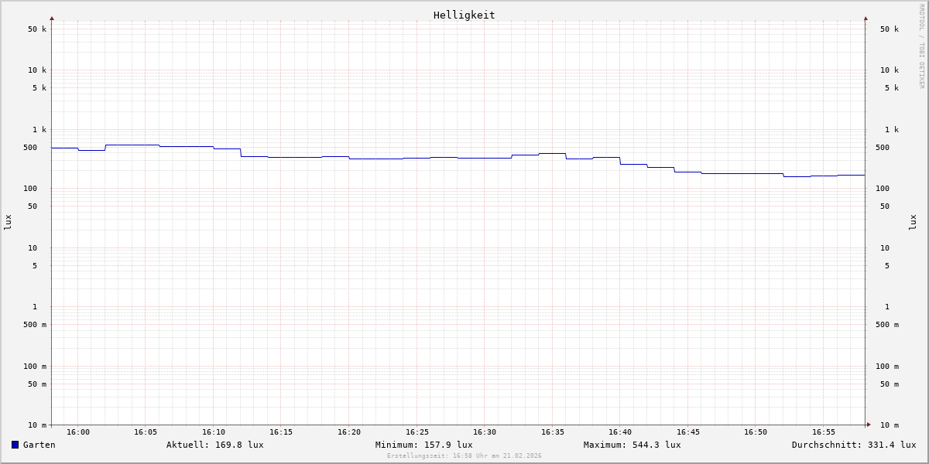Select the Helligkeit chart title
The height and width of the screenshot is (464, 929).
[464, 15]
